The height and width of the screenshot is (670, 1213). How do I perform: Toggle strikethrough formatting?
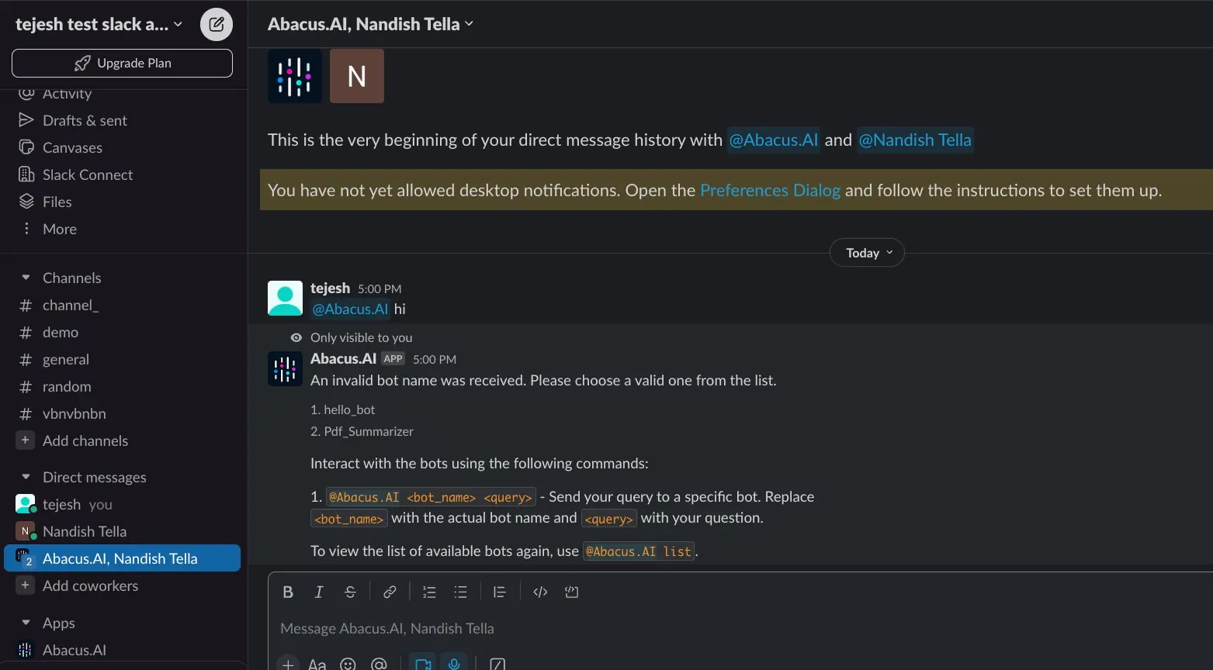click(x=349, y=591)
